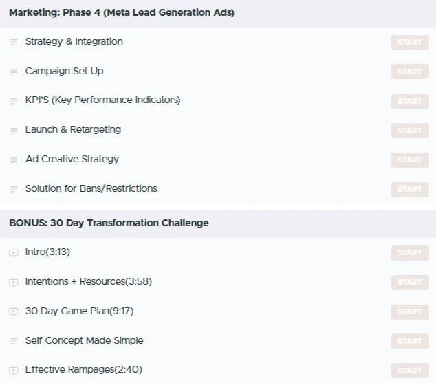Click the document icon beside KPI'S lesson
436x383 pixels.
[13, 101]
